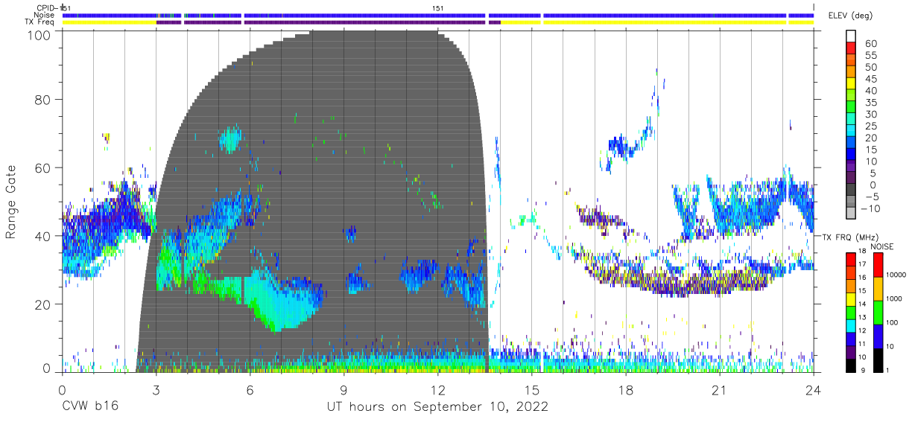The height and width of the screenshot is (422, 915).
Task: Select the 18 UT tick on time axis
Action: 626,390
